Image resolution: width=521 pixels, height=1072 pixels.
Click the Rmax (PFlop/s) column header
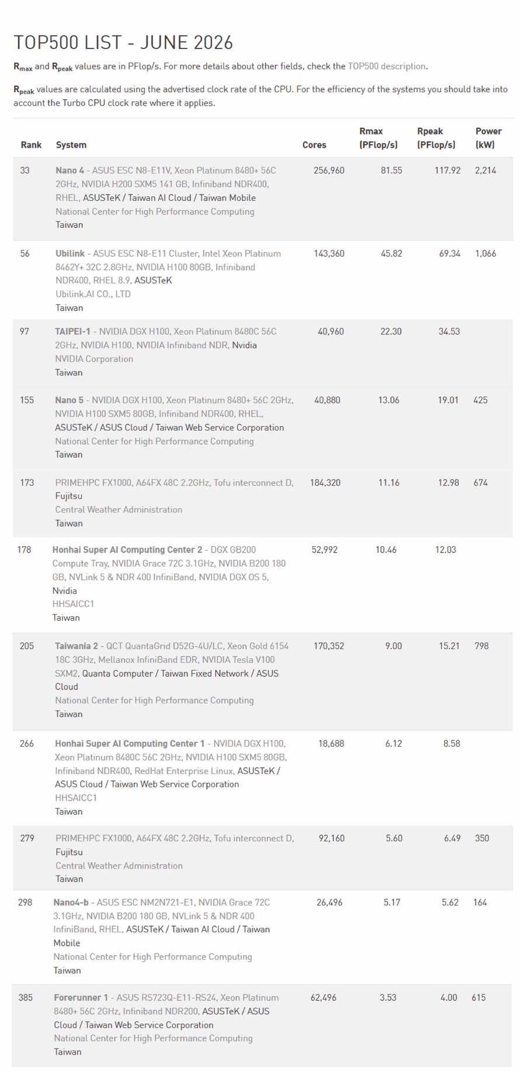point(378,138)
